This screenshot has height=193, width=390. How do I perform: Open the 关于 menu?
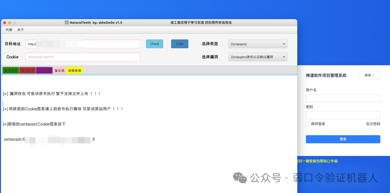(20, 30)
